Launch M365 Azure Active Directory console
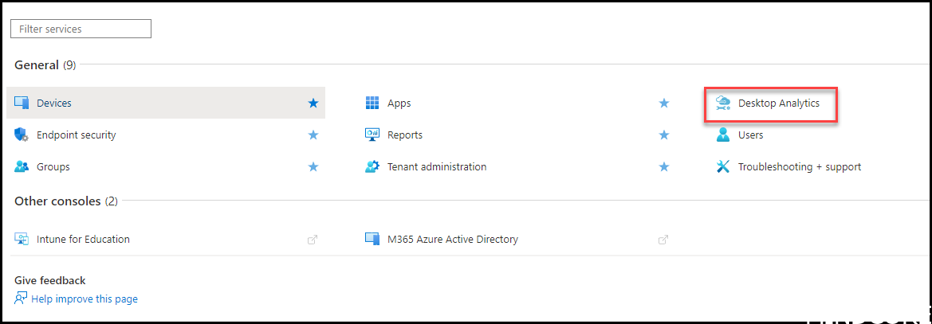 [452, 240]
